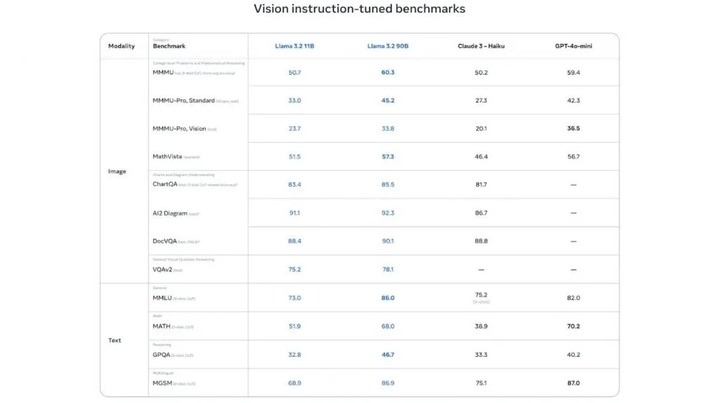
Task: Click the GPQA benchmark row label
Action: pyautogui.click(x=162, y=355)
